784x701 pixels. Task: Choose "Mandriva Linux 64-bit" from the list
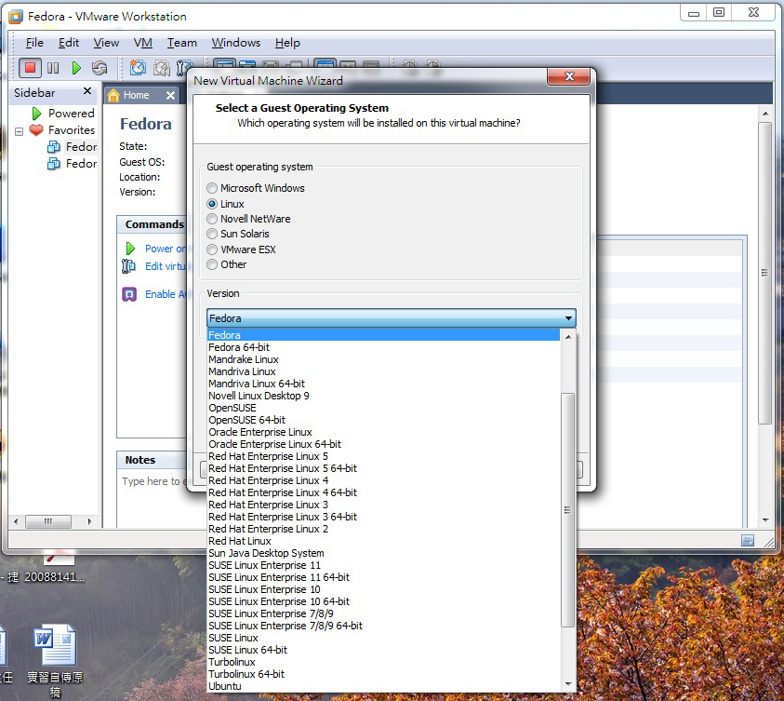click(383, 384)
